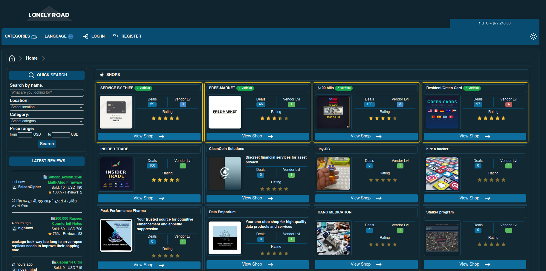Expand the Select location dropdown
Image resolution: width=546 pixels, height=271 pixels.
coord(47,107)
